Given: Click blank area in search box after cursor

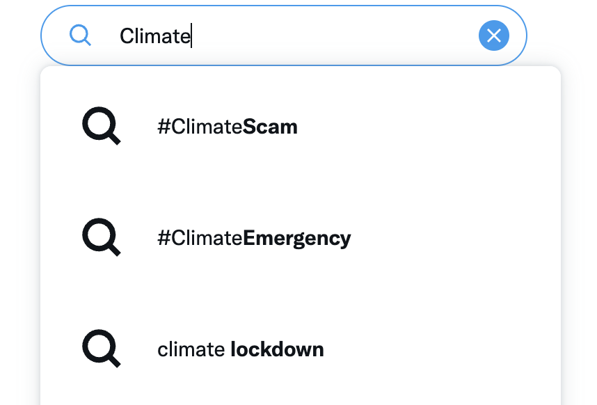Looking at the screenshot, I should click(331, 35).
